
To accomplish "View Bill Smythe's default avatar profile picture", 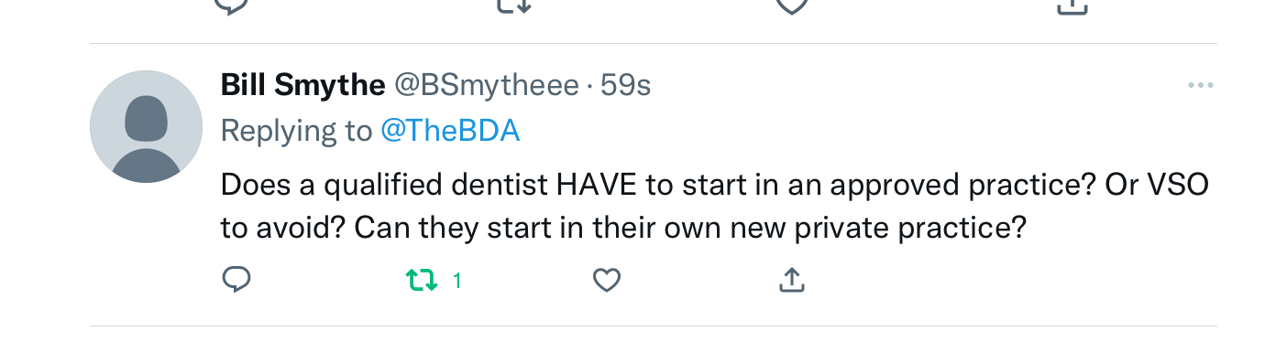I will coord(146,127).
